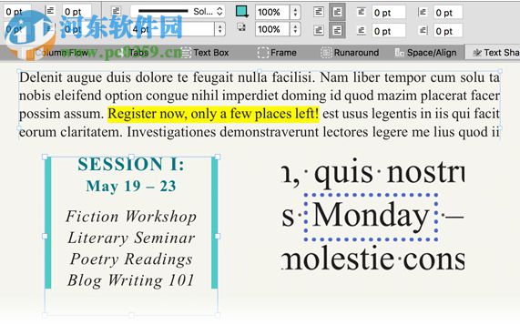Click the top right-side inset icon
The image size is (520, 335).
[423, 12]
